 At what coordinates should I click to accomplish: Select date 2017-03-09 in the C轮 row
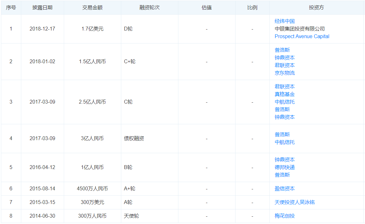(42, 102)
